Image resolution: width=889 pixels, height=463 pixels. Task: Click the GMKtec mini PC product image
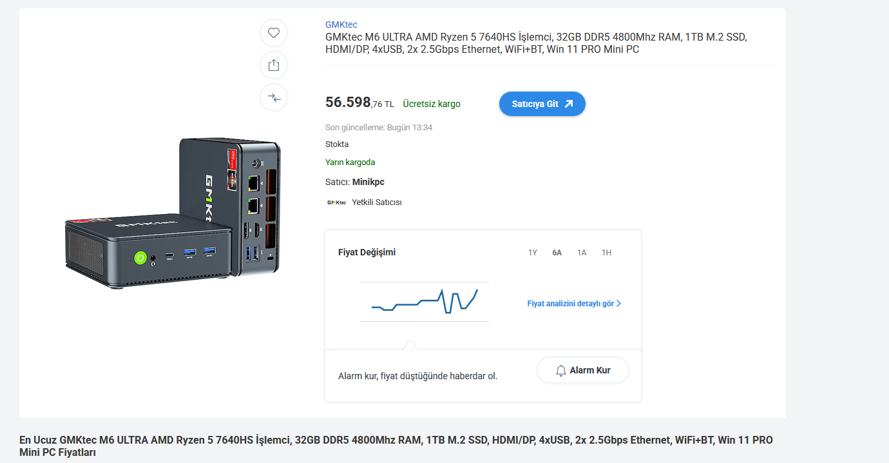tap(173, 213)
